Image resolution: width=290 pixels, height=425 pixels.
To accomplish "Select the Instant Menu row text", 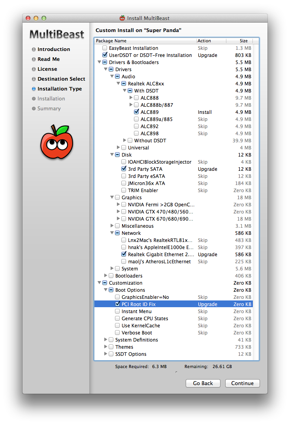I will pyautogui.click(x=136, y=312).
